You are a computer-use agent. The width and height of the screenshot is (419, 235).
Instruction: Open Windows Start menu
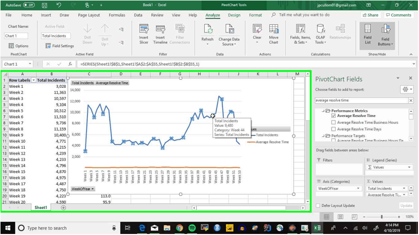pos(8,228)
